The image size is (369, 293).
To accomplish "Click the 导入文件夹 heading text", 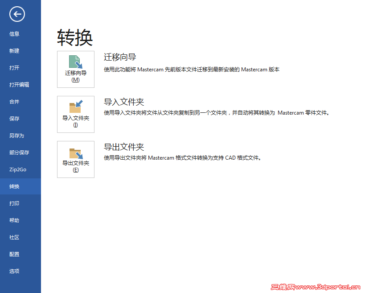I will coord(124,102).
